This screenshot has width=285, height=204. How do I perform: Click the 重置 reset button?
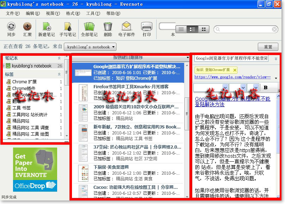coord(268,47)
